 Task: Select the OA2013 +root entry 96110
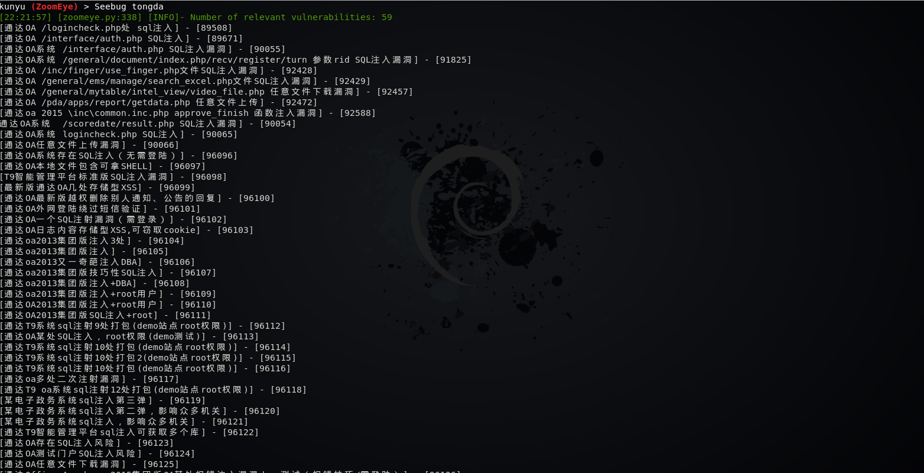tap(108, 304)
